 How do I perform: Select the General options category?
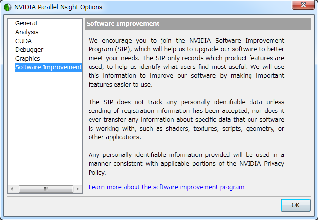(x=26, y=23)
